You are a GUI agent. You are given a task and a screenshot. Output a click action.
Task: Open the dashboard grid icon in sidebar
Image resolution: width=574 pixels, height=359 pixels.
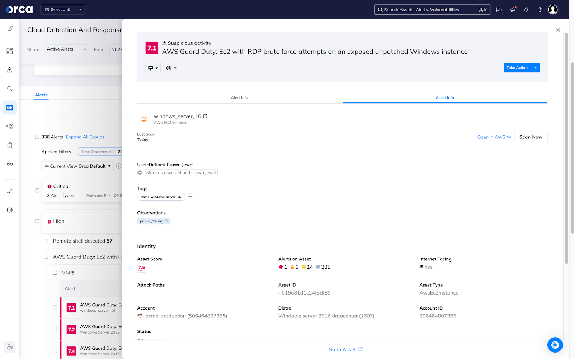click(x=9, y=51)
